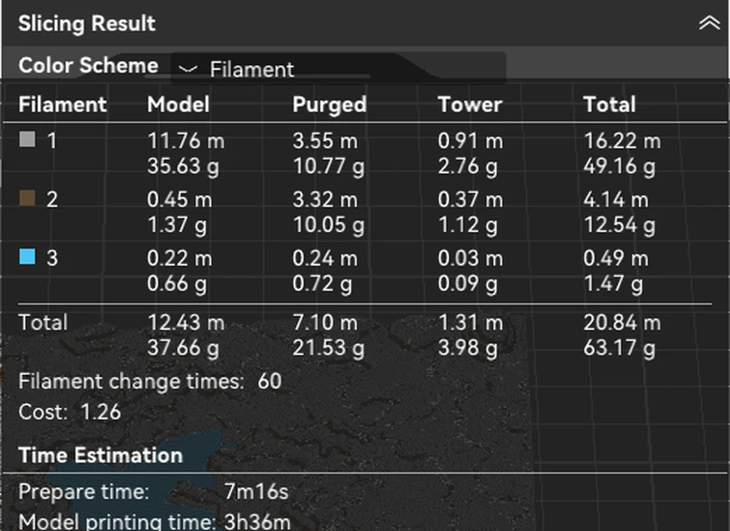This screenshot has height=531, width=730.
Task: Click the brown filament 2 color swatch
Action: (27, 198)
